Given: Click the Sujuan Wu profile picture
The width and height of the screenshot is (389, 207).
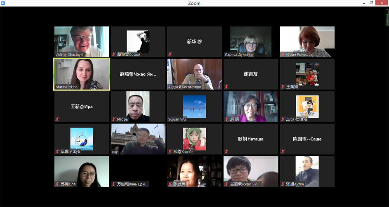Looking at the screenshot, I should click(194, 106).
